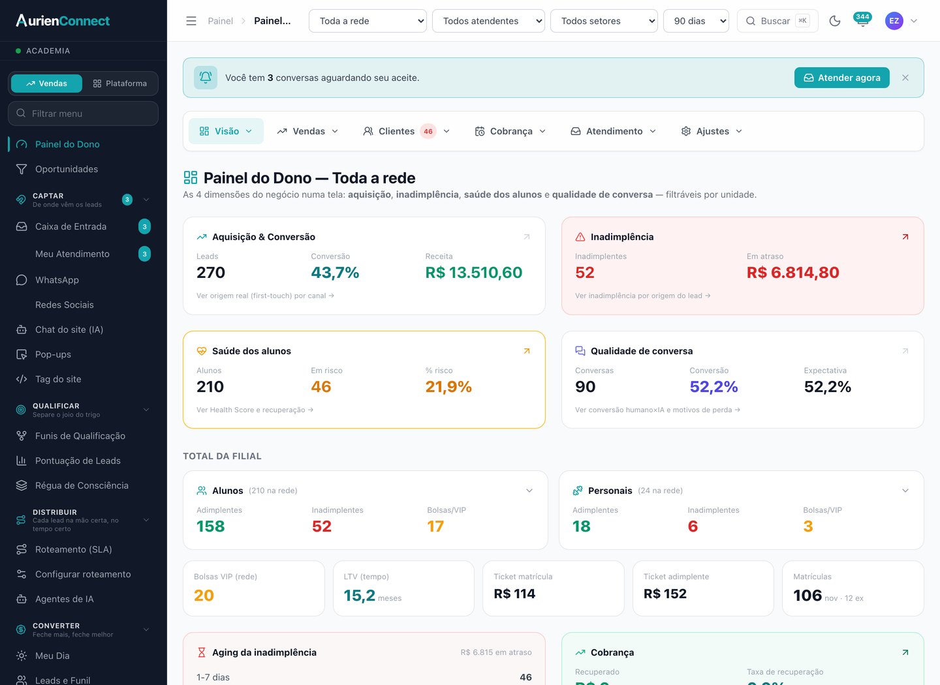Open Ver origem real por canal link

[266, 296]
